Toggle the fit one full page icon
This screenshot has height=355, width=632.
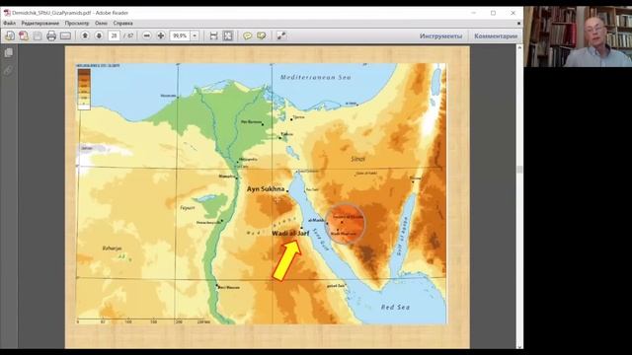[228, 35]
